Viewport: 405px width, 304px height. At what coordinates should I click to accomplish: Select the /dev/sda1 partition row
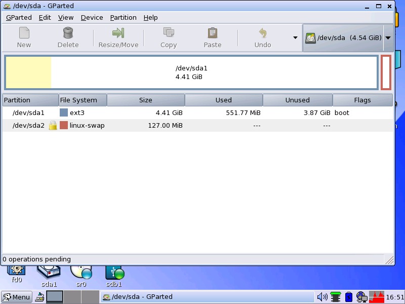(197, 112)
